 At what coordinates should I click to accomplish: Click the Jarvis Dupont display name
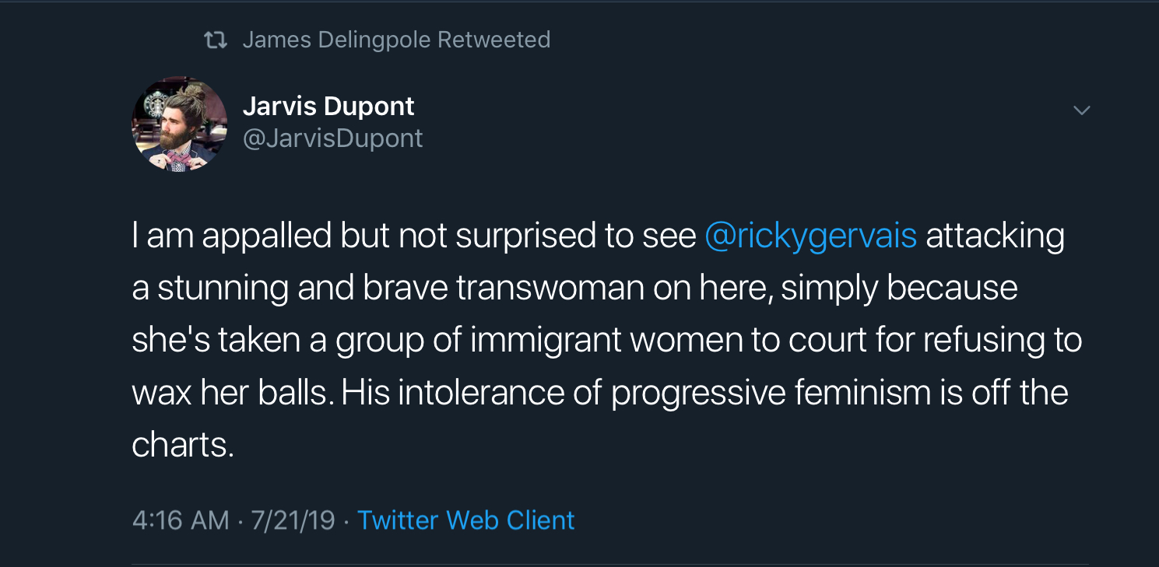(328, 106)
